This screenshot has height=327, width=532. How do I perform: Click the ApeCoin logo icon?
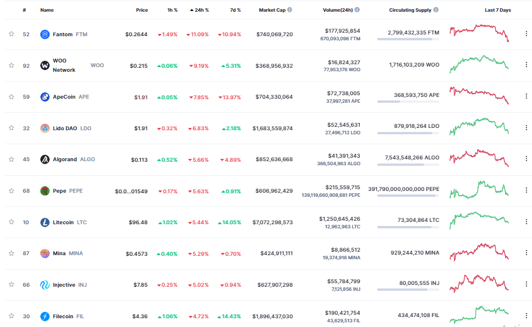[x=45, y=97]
